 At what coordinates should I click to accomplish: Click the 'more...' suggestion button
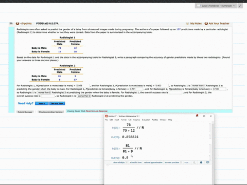(186, 162)
